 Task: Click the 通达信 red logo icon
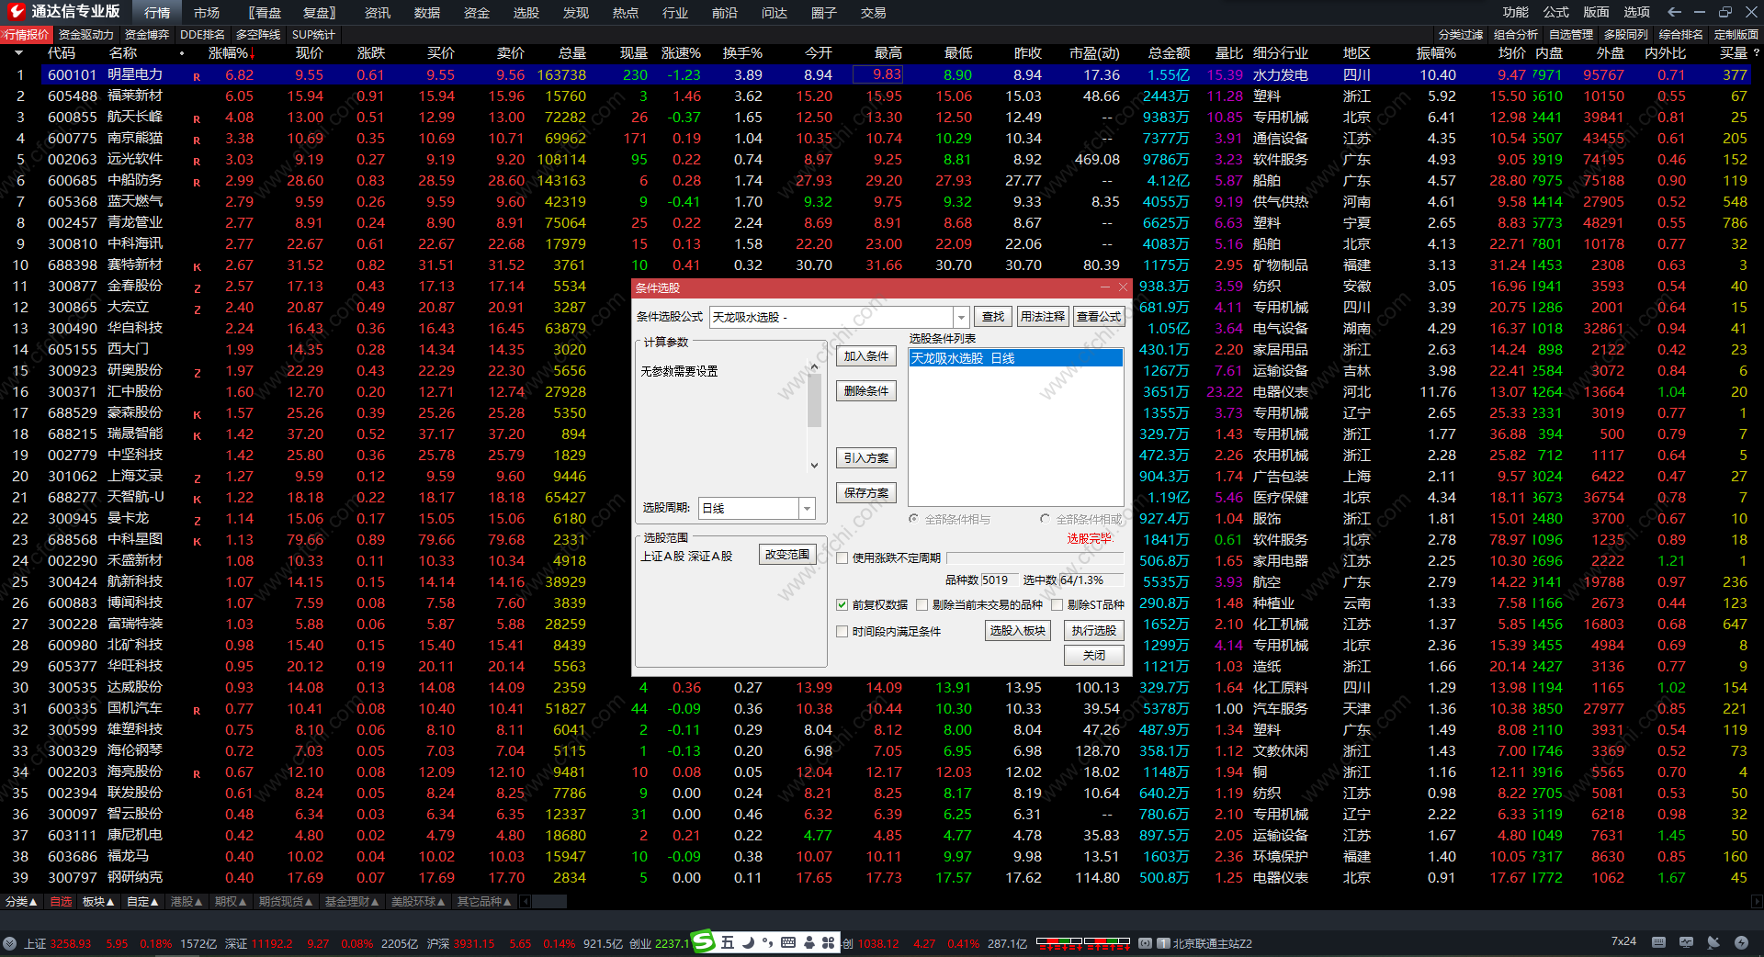(16, 11)
